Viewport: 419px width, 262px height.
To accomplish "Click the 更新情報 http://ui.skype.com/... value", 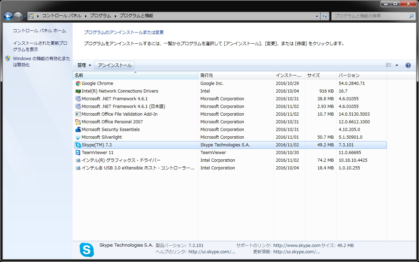I will [x=296, y=252].
